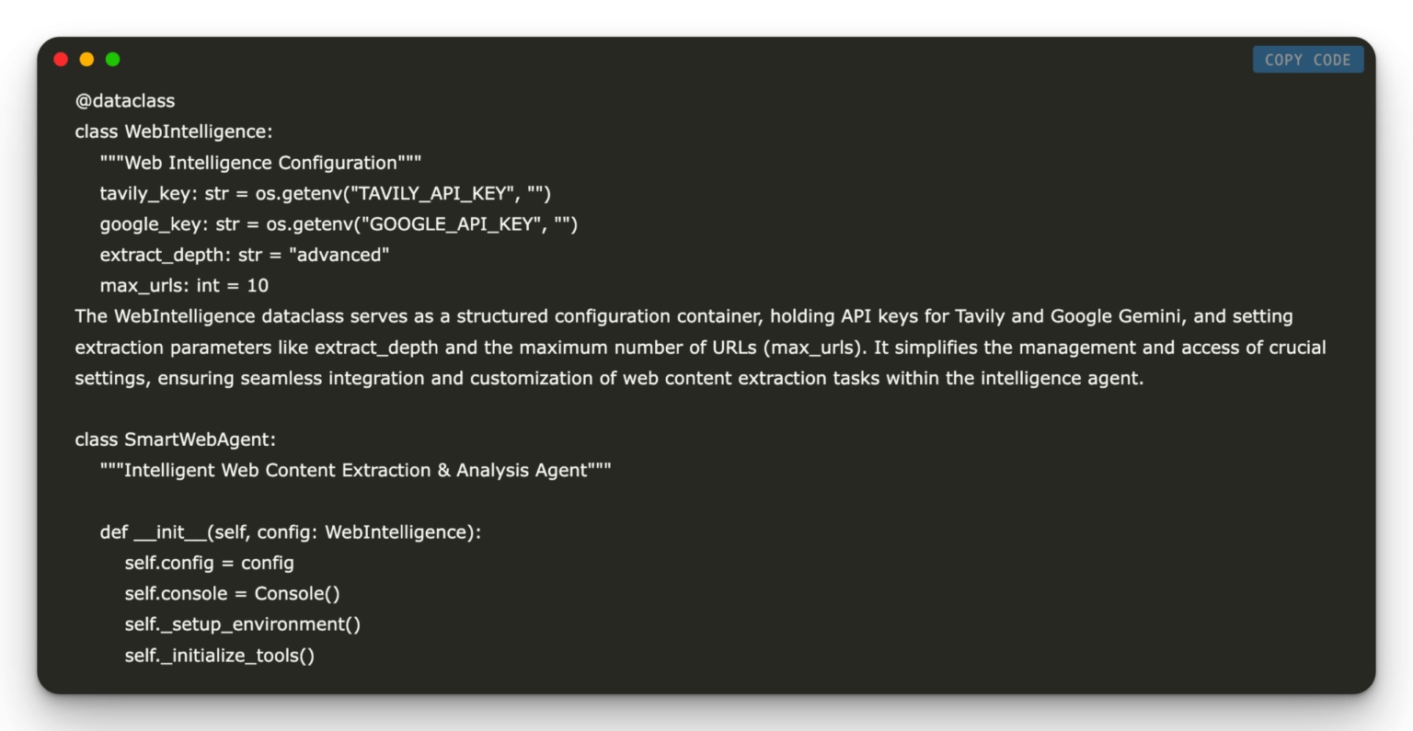
Task: Click the COPY CODE button
Action: coord(1307,59)
